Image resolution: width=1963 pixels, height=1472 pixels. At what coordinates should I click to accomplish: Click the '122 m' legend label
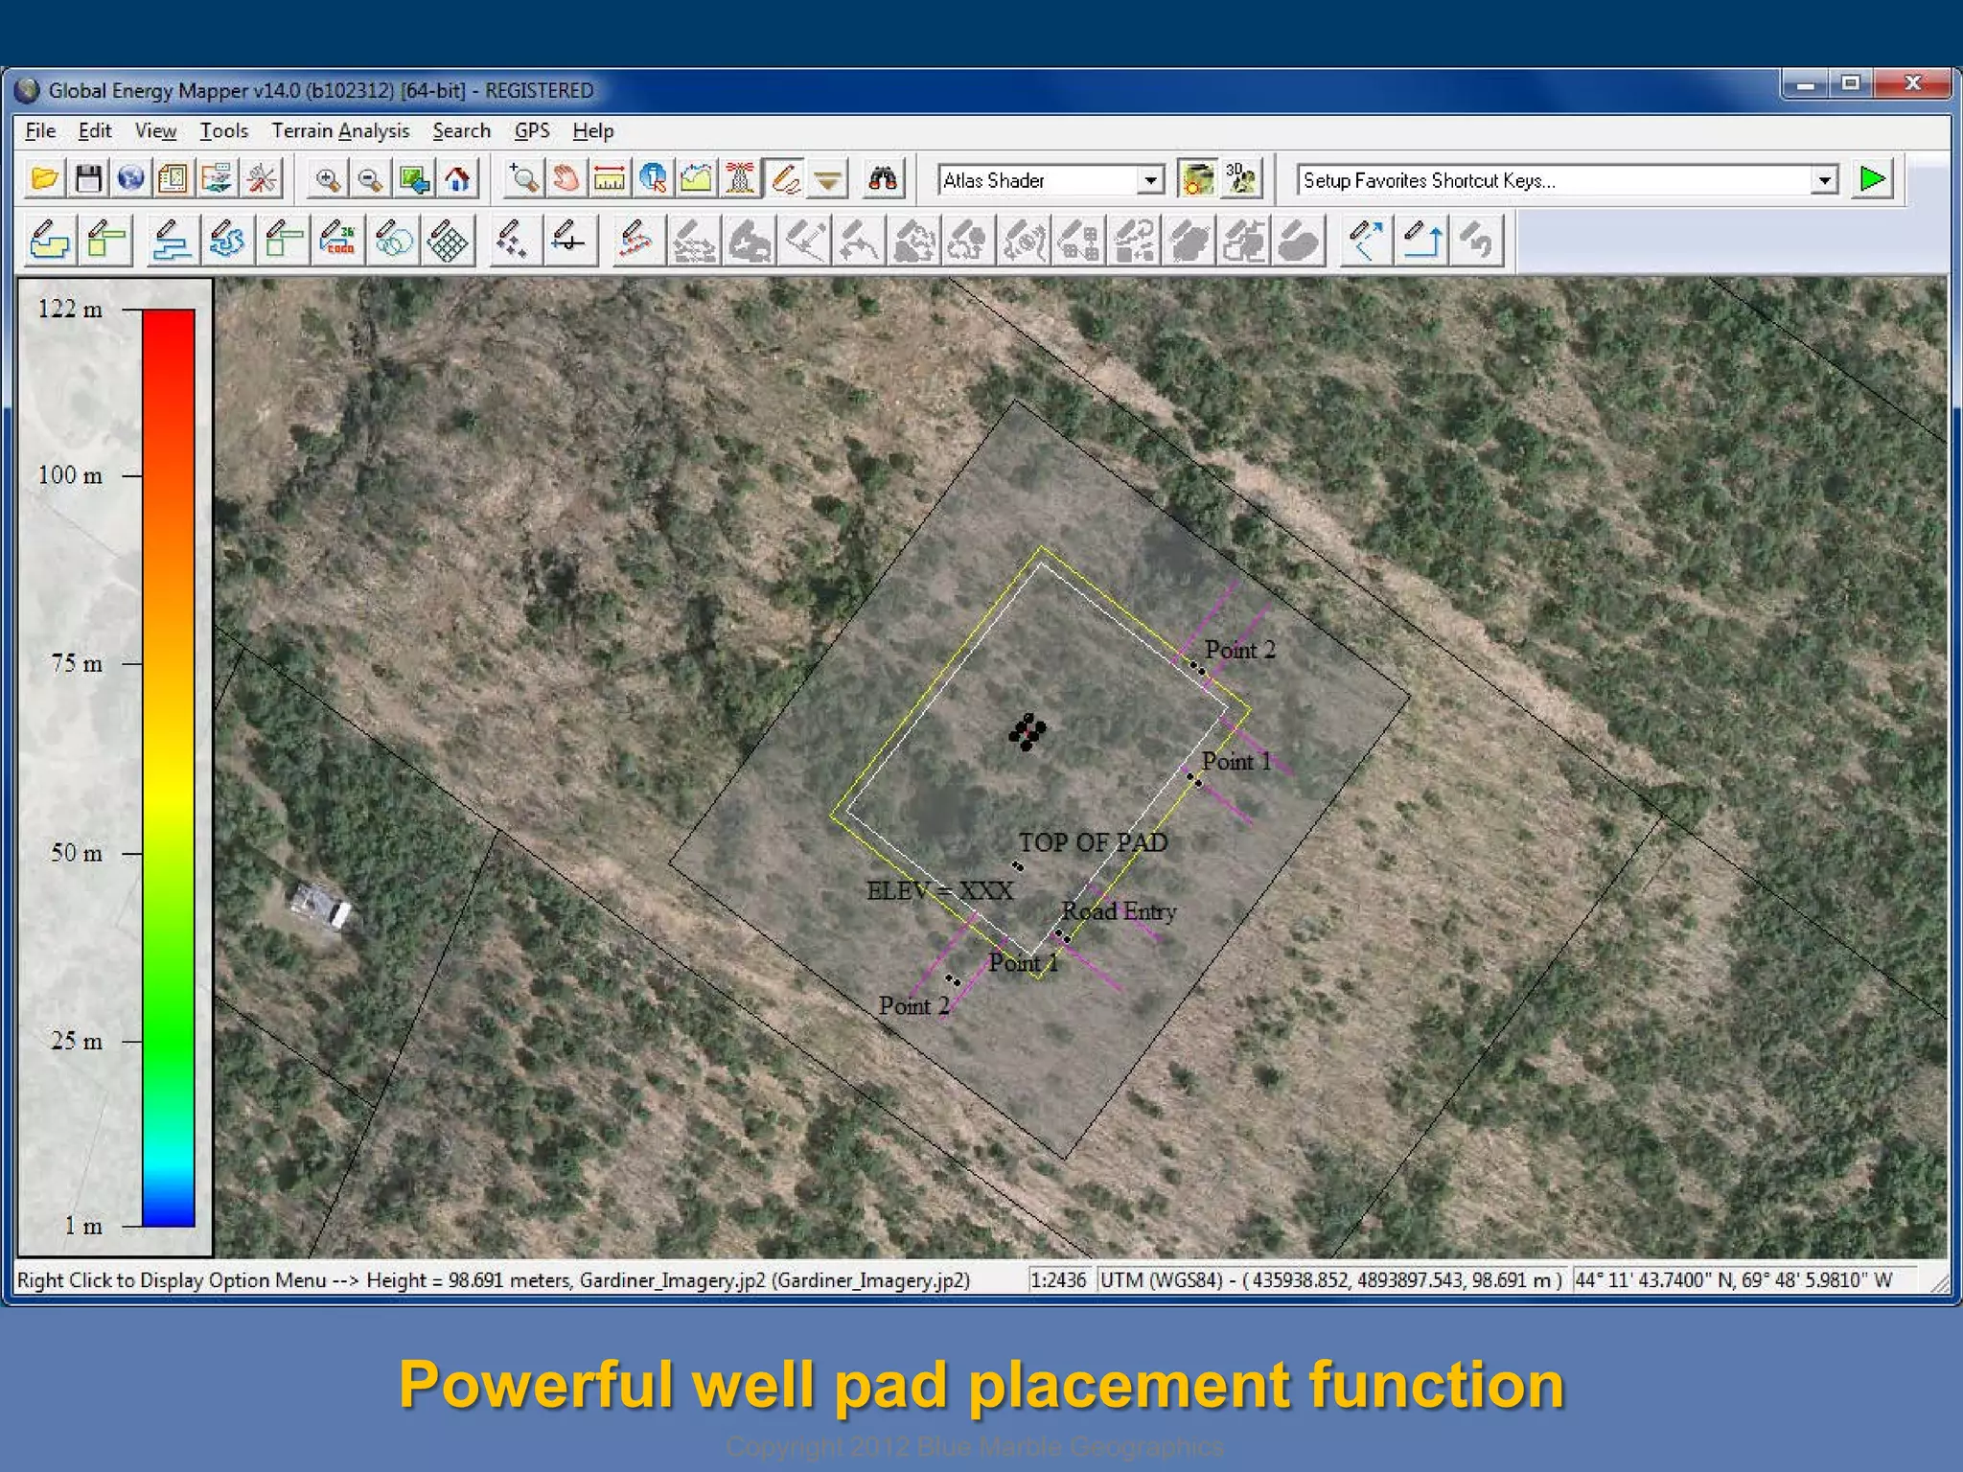[x=70, y=309]
